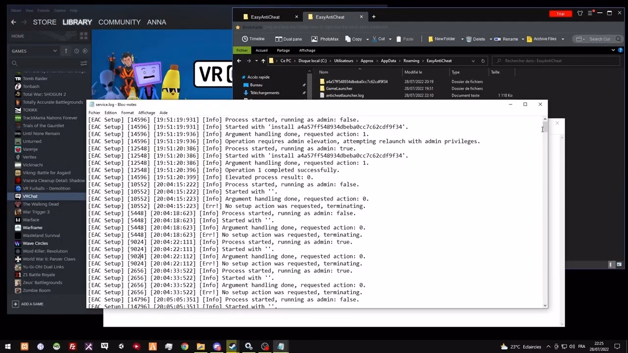Screen dimensions: 628x353
Task: Open the skin shirt icon in file manager
Action: (580, 14)
